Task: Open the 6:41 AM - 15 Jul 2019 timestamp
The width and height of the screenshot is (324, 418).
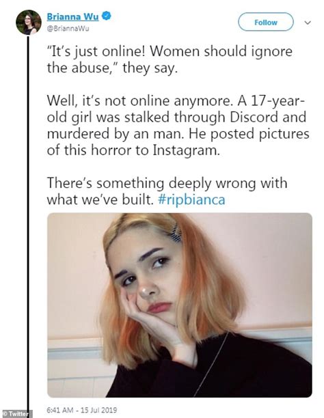Action: click(81, 410)
